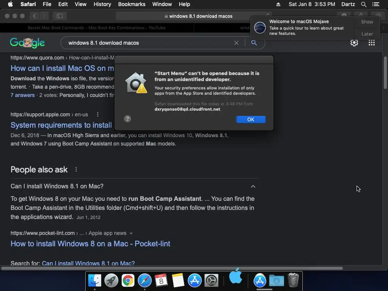This screenshot has width=388, height=291.
Task: Open the Bookmarks menu
Action: [x=131, y=4]
